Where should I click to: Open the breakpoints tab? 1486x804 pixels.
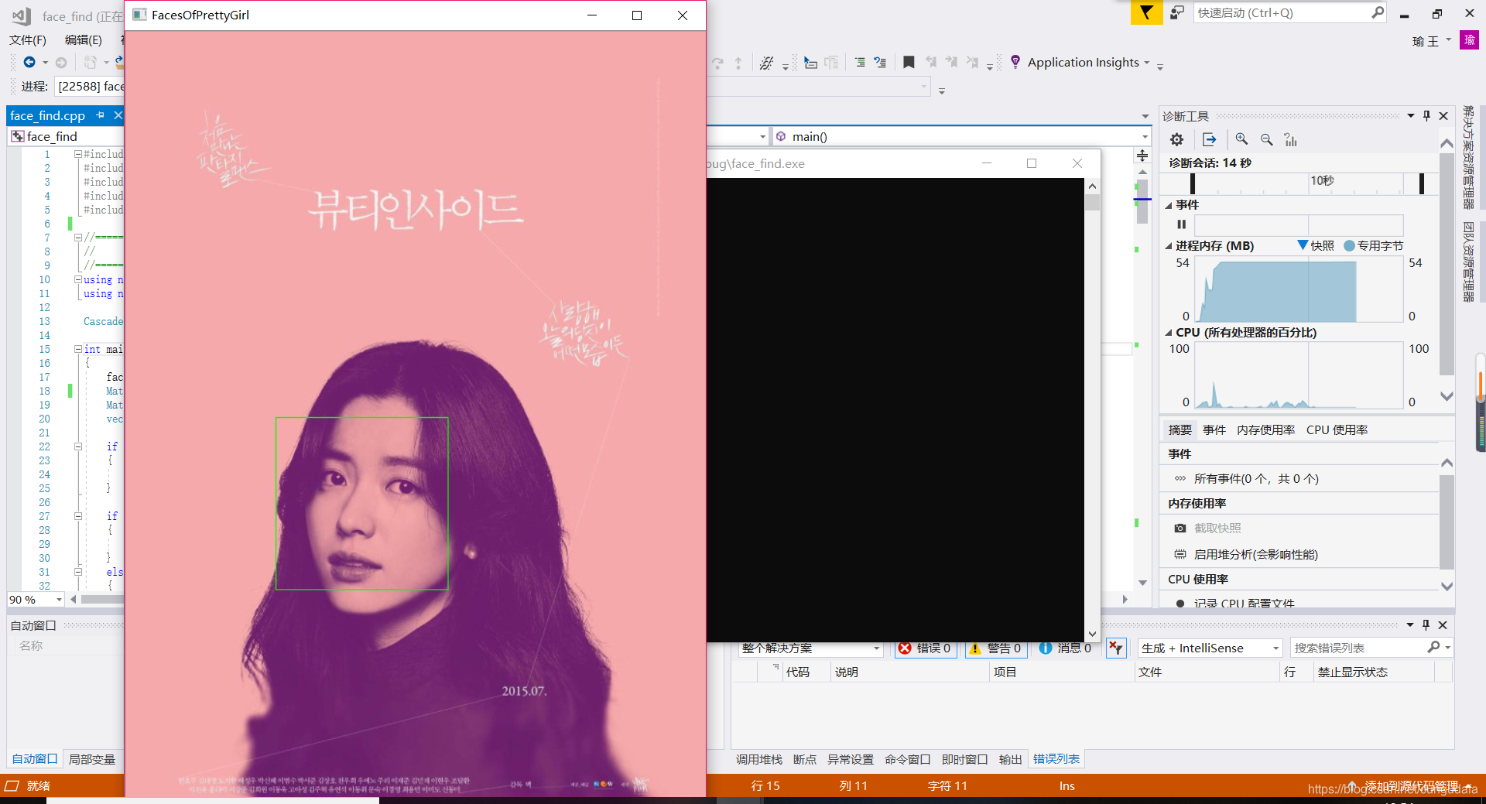tap(805, 759)
